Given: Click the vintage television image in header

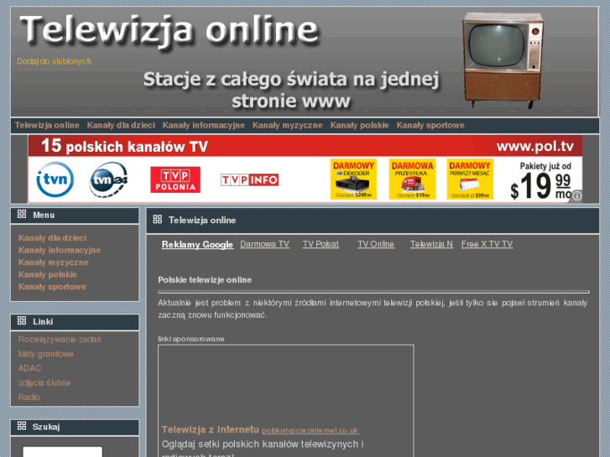Looking at the screenshot, I should tap(503, 60).
